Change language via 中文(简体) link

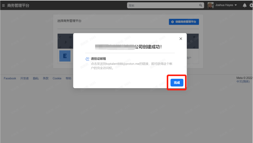243,82
